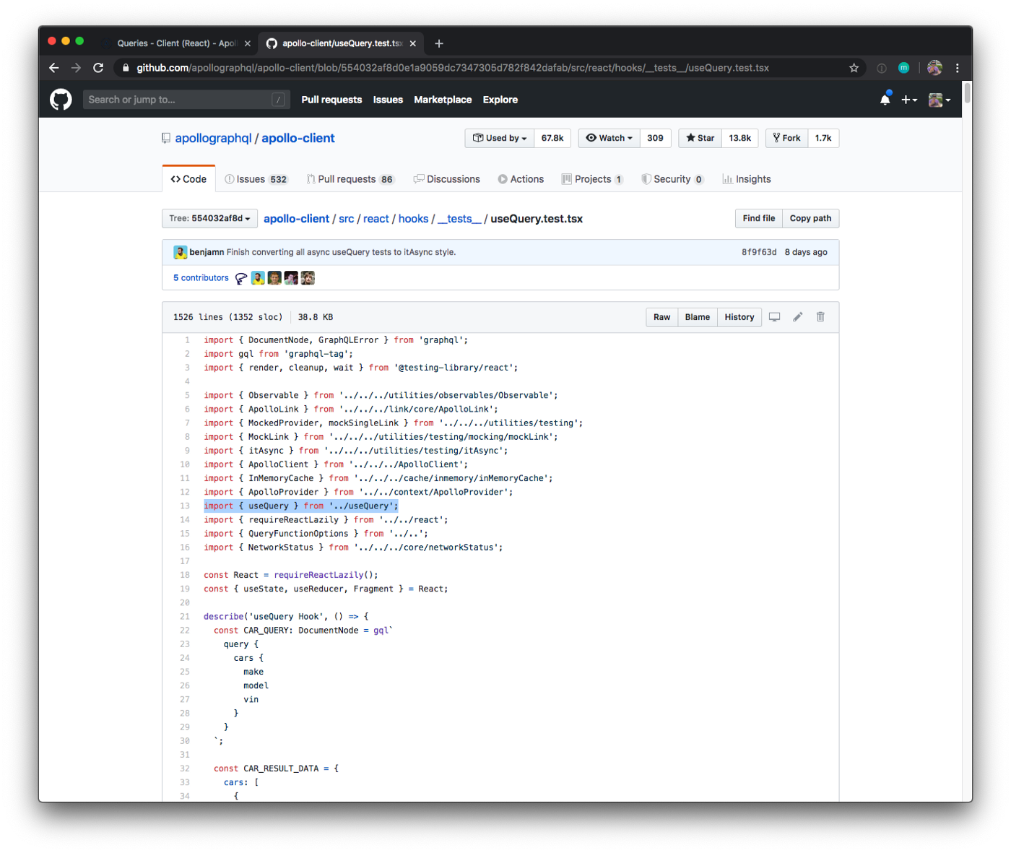
Task: Switch to the Issues tab
Action: 256,179
